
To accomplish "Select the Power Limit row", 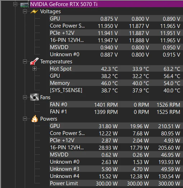I will (x=116, y=183).
